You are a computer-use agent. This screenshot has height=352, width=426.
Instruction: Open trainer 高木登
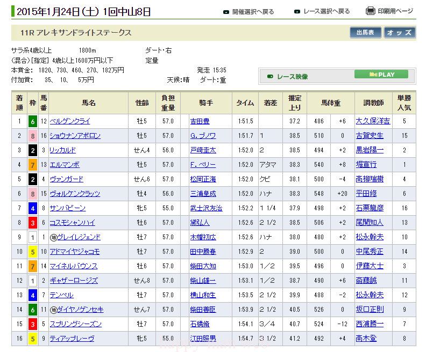pyautogui.click(x=366, y=339)
